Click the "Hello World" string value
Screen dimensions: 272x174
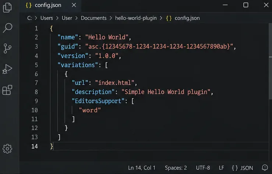pos(107,37)
